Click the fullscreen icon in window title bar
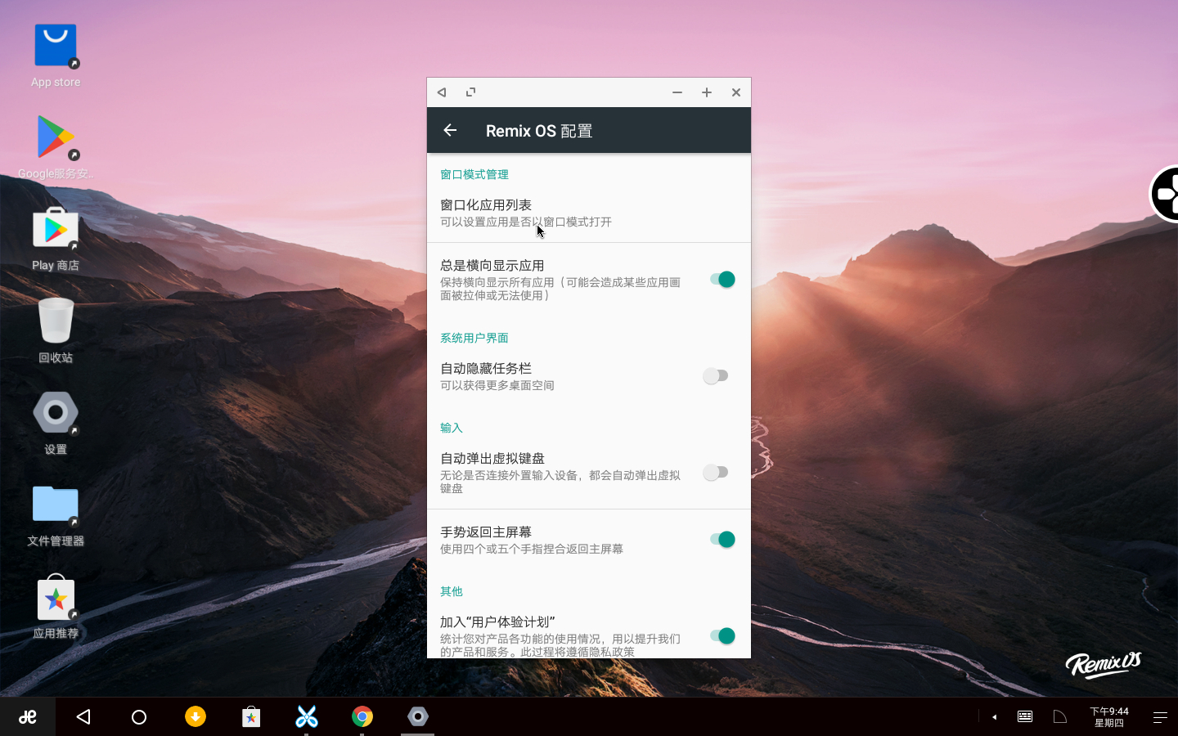Viewport: 1178px width, 736px height. point(470,92)
